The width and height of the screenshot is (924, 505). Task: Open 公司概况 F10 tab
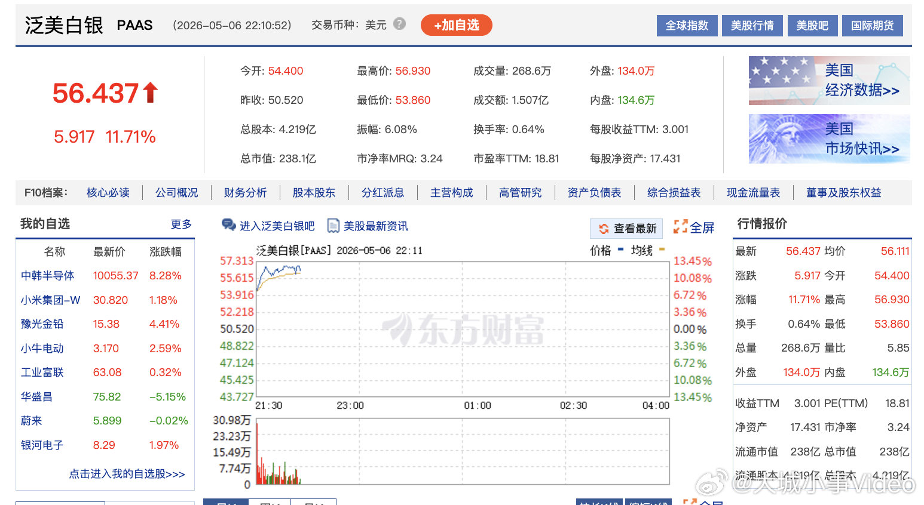(177, 193)
